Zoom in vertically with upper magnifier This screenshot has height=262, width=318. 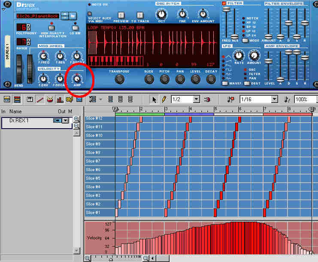[77, 119]
